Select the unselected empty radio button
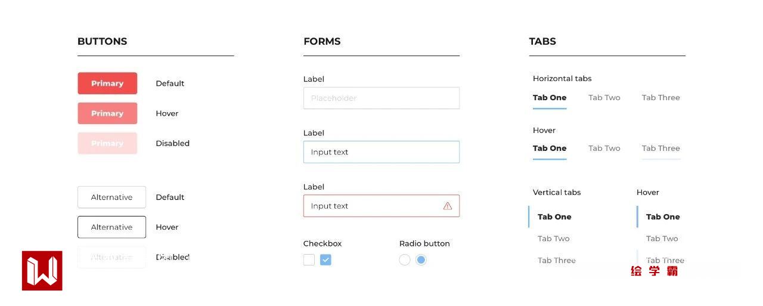 (x=405, y=260)
